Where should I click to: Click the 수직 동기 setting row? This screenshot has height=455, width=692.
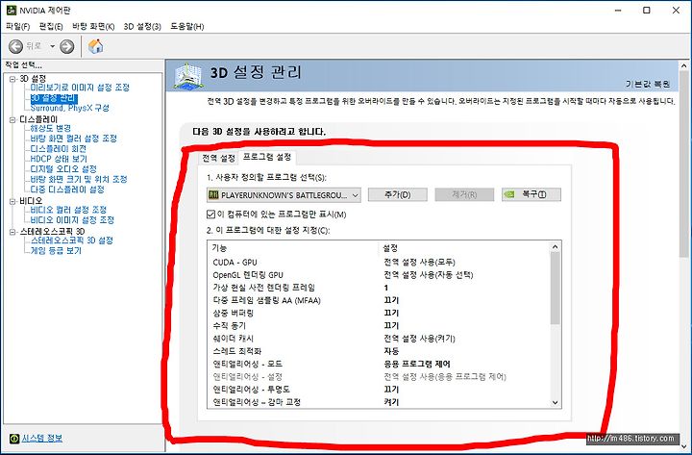379,325
